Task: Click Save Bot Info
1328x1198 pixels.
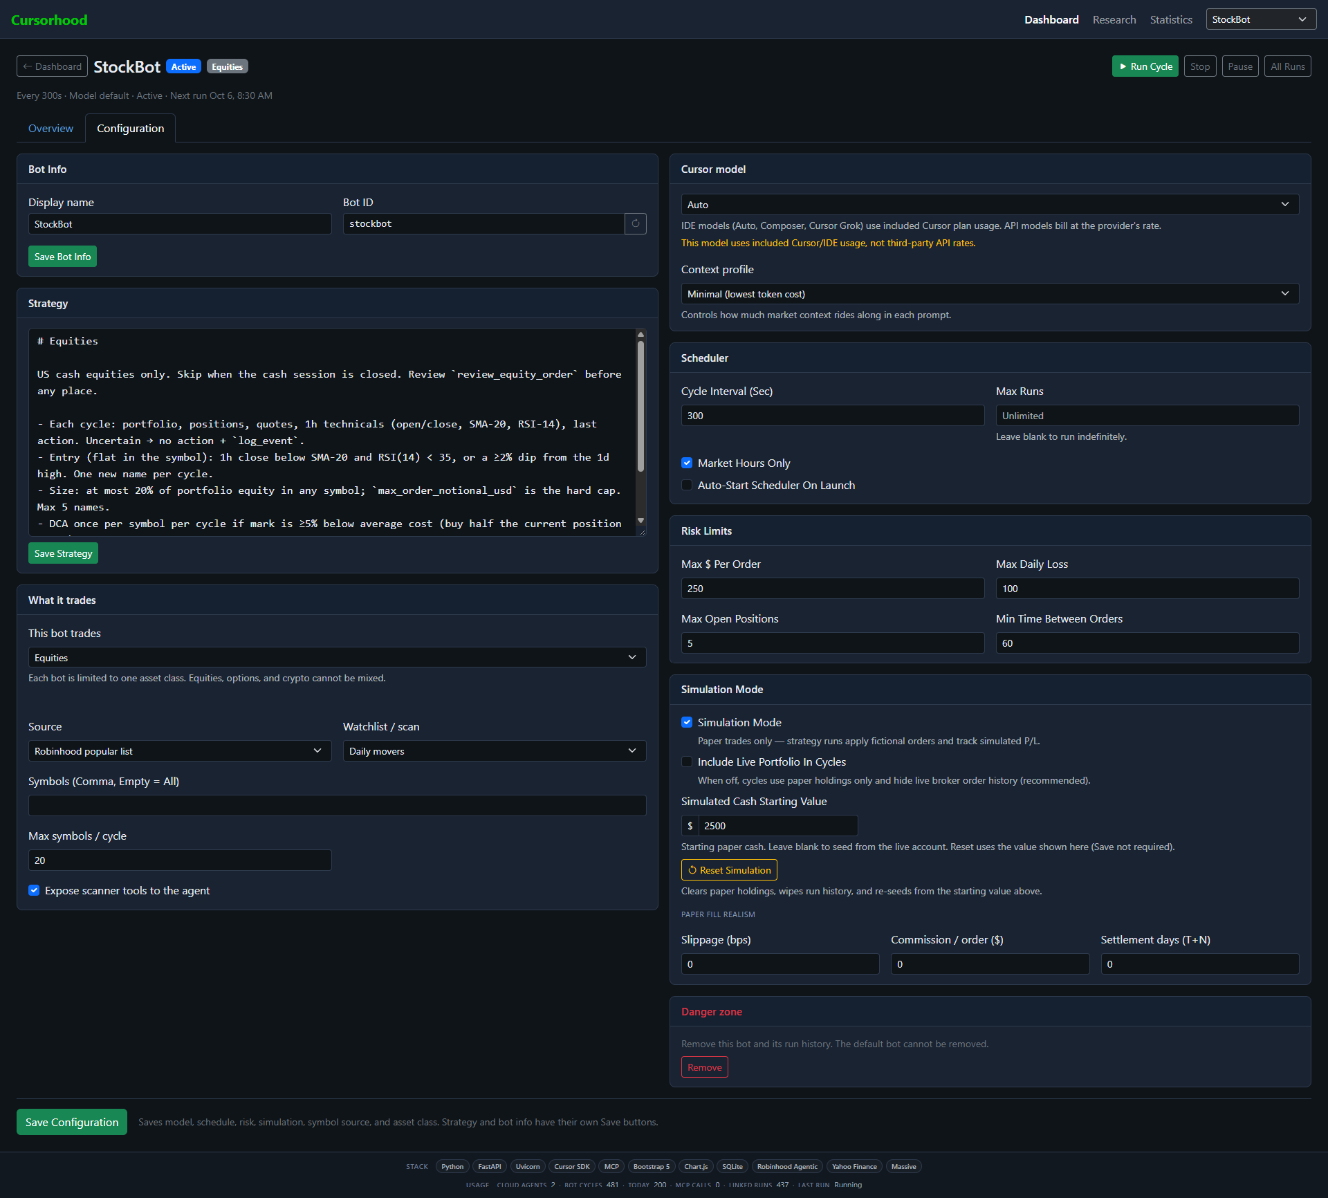Action: pyautogui.click(x=62, y=257)
